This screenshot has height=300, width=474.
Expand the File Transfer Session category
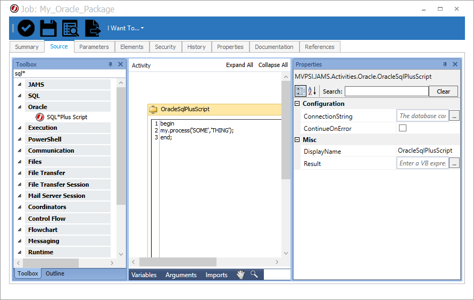(x=19, y=184)
